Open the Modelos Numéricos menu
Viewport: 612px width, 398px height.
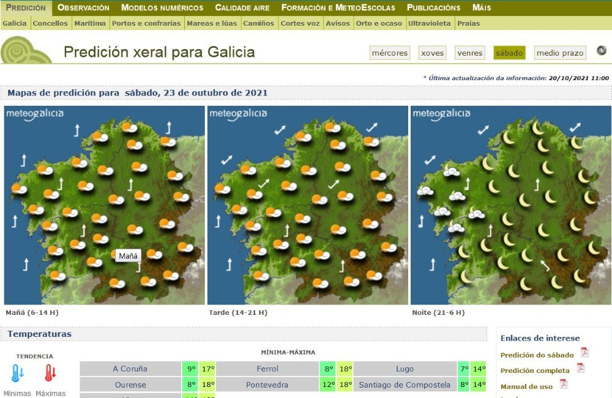[162, 8]
